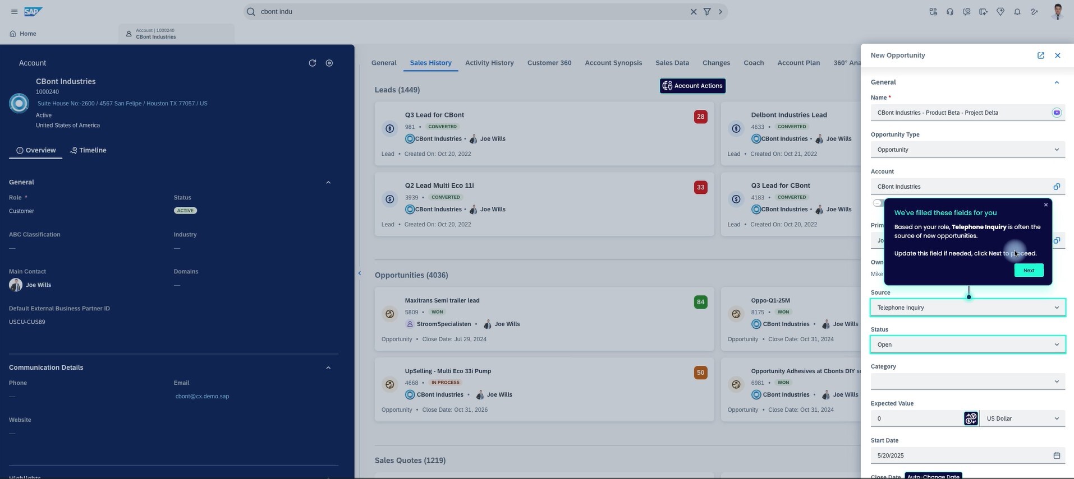Click the AI assist icon in Name field
Screen dimensions: 1074x479
(x=1056, y=113)
